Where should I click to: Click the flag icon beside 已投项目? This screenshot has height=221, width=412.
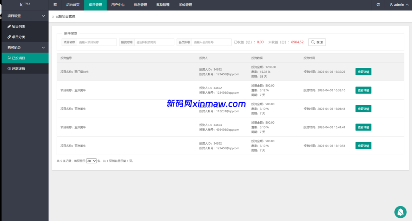[x=9, y=58]
